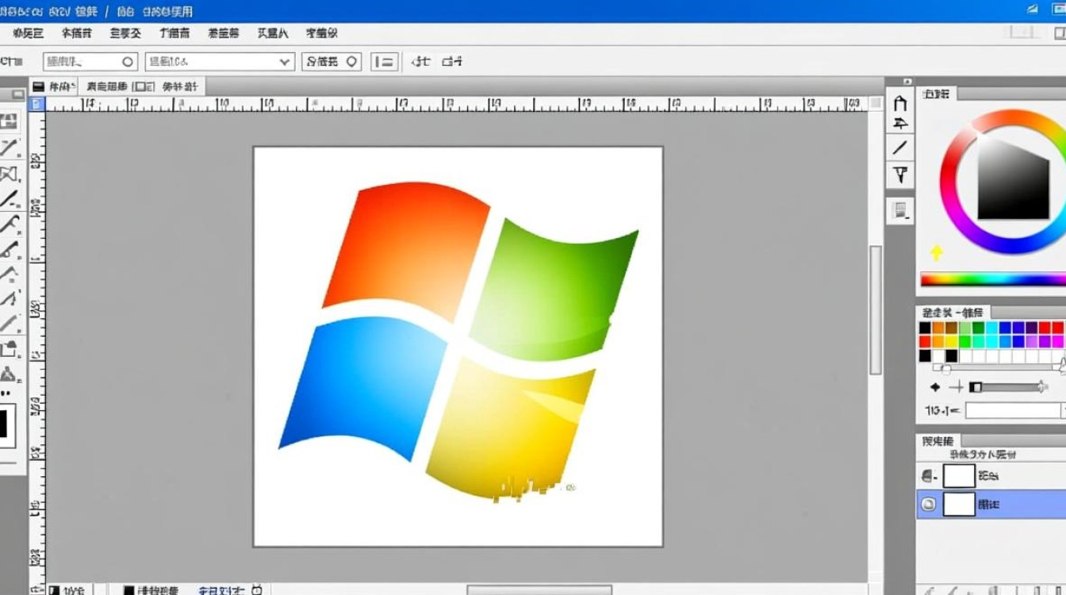Screen dimensions: 1066x595
Task: Toggle visibility of the top layer
Action: (930, 476)
